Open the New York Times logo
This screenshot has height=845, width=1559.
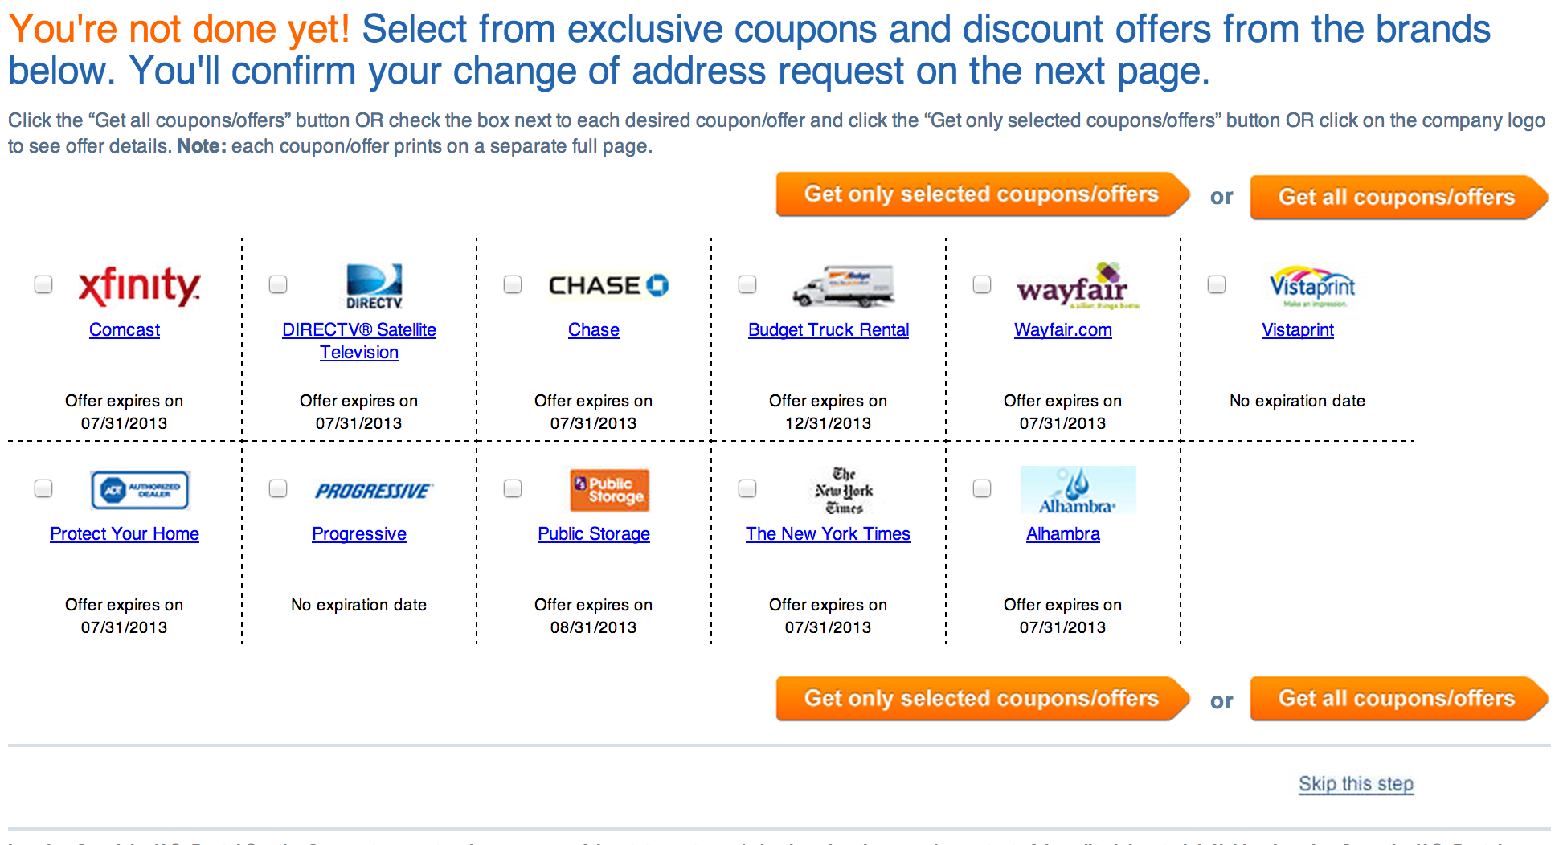point(844,490)
